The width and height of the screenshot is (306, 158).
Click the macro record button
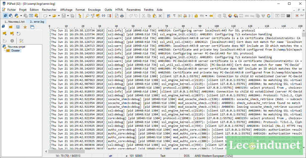click(x=297, y=16)
